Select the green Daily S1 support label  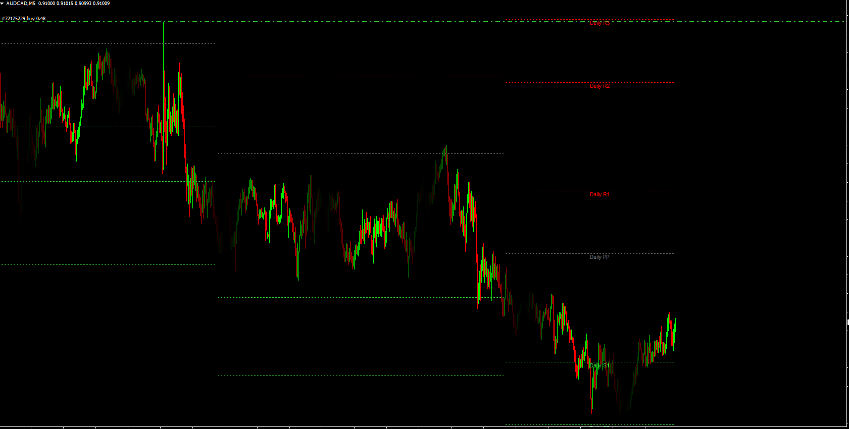point(599,365)
